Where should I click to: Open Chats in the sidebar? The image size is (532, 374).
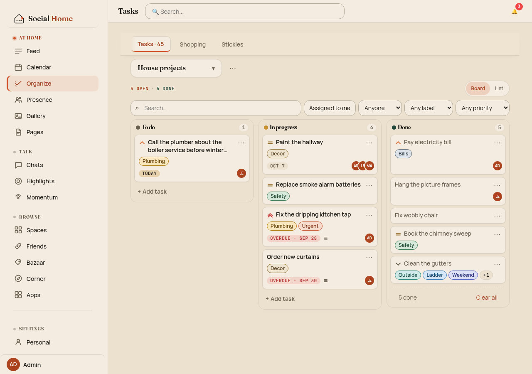coord(52,165)
